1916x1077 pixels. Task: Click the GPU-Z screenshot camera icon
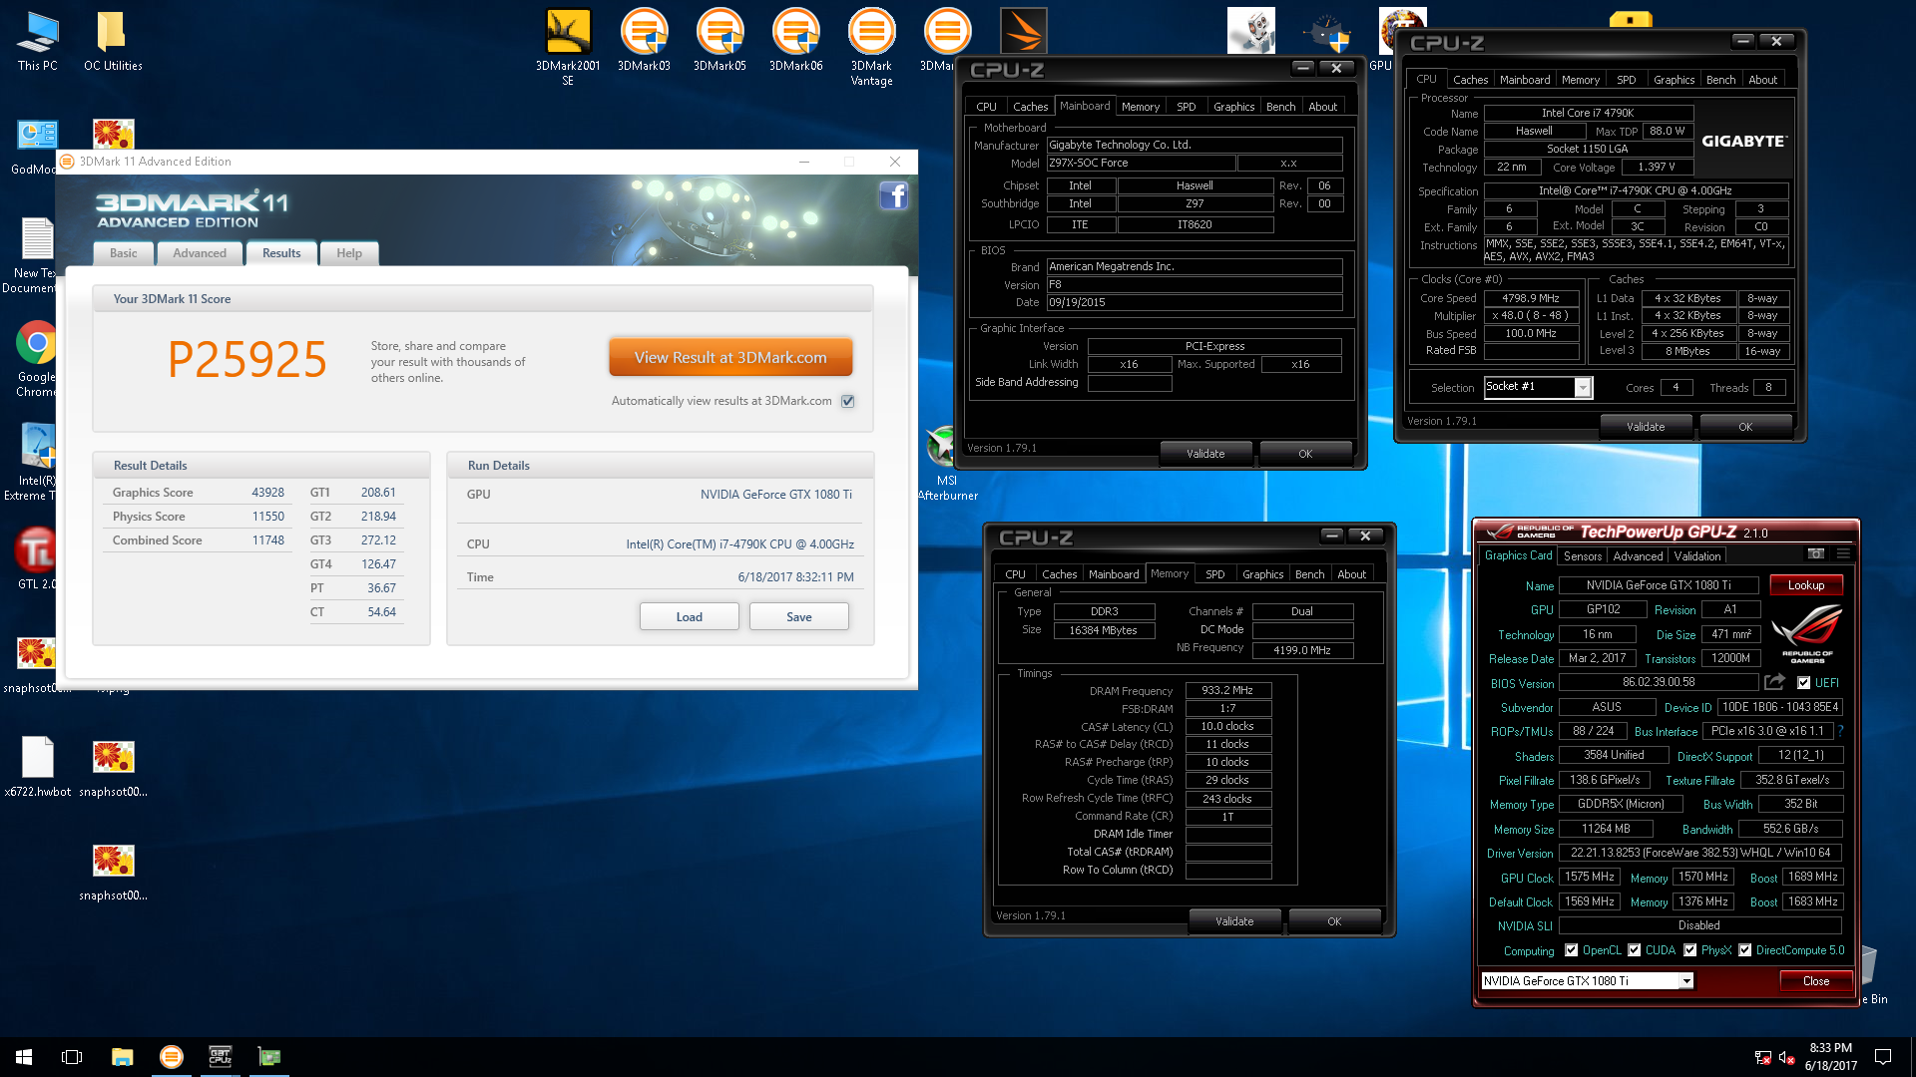point(1816,553)
